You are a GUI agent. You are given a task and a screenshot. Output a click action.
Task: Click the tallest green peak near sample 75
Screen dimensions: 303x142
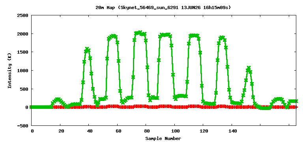[x=140, y=32]
